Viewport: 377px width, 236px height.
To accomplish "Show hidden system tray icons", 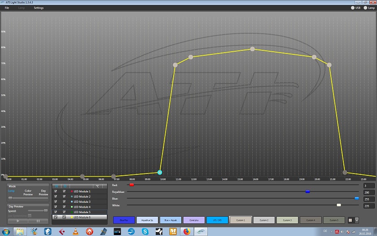I will (x=331, y=232).
